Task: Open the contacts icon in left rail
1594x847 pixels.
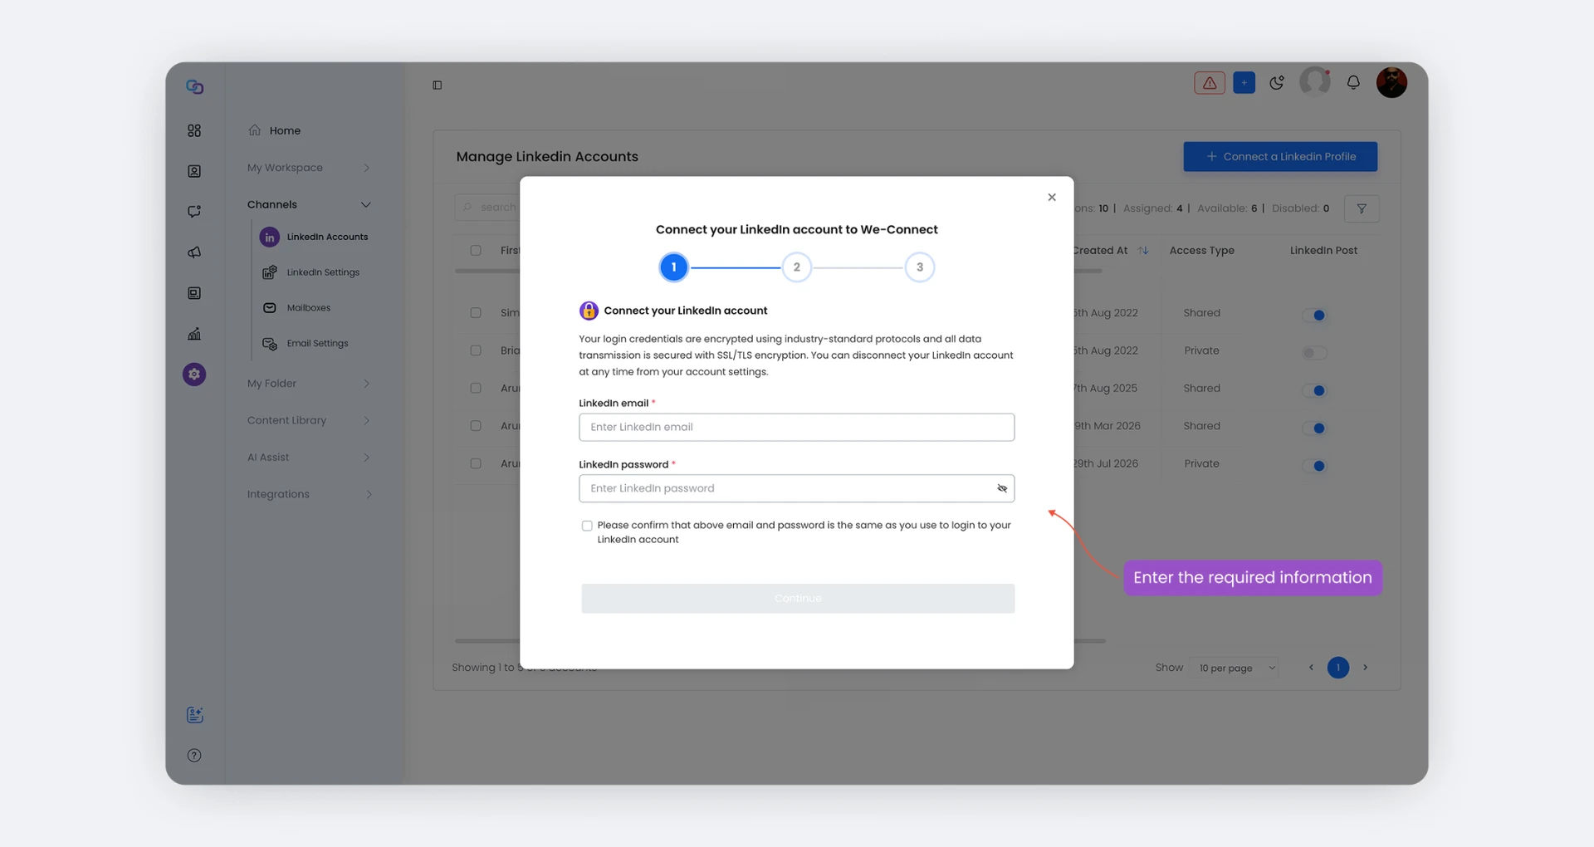Action: (x=194, y=171)
